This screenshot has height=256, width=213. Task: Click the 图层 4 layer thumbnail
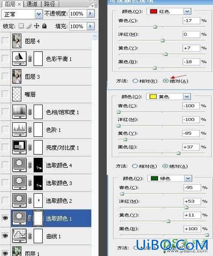17,41
